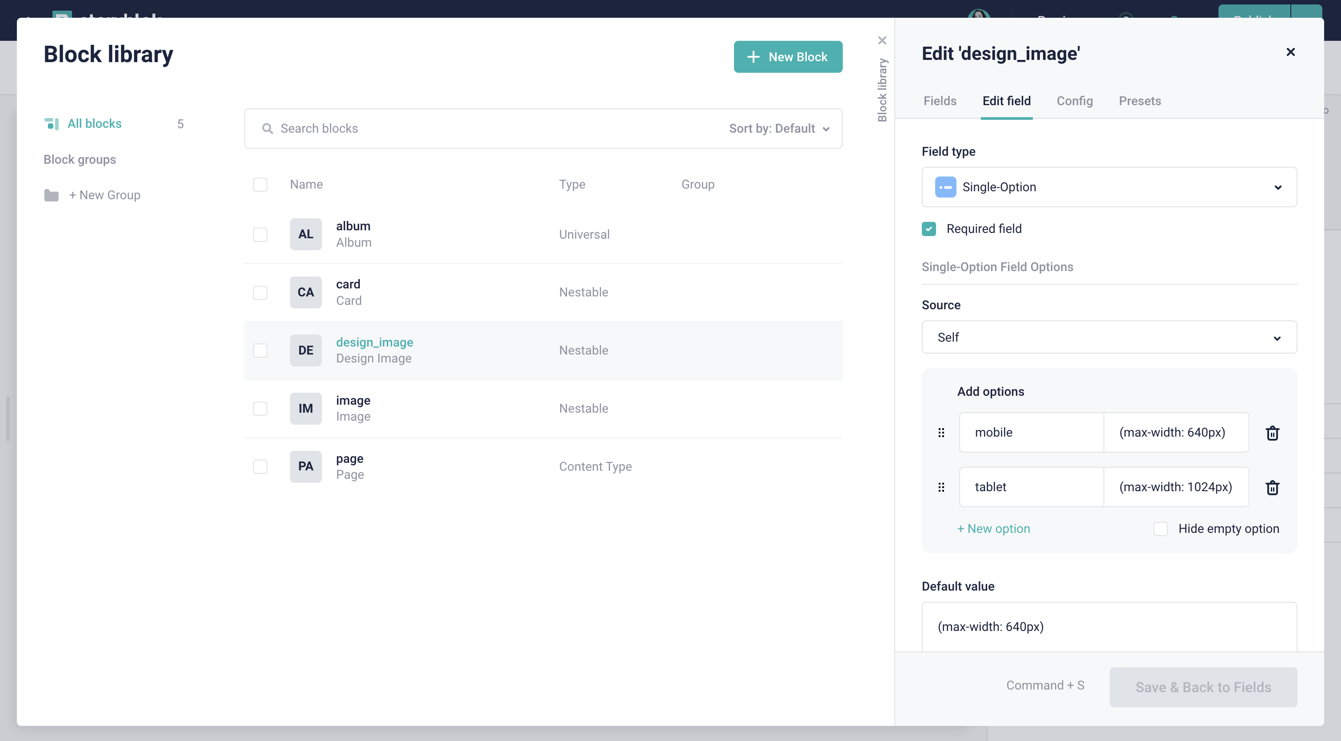Delete the tablet option with trash icon
This screenshot has width=1341, height=741.
(x=1272, y=488)
